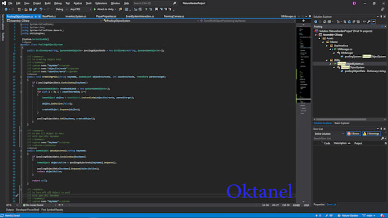Open the File menu
388x218 pixels.
coord(10,3)
